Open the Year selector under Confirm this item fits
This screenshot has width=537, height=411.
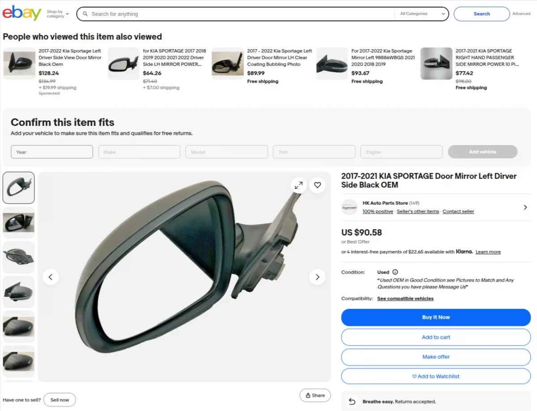[51, 152]
